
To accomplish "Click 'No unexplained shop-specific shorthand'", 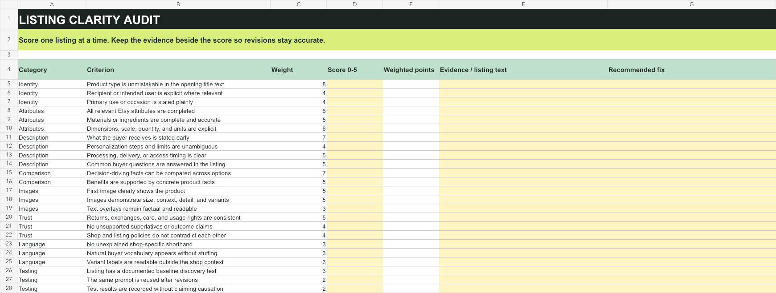I will click(x=140, y=244).
